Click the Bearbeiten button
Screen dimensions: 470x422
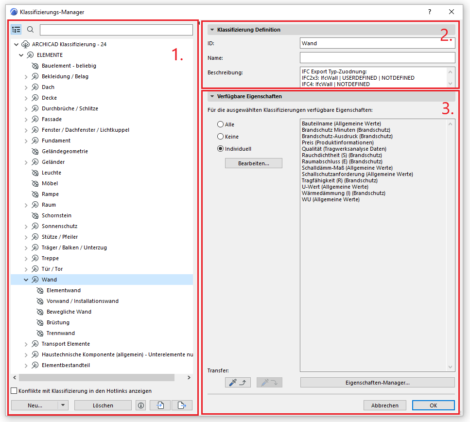click(253, 163)
